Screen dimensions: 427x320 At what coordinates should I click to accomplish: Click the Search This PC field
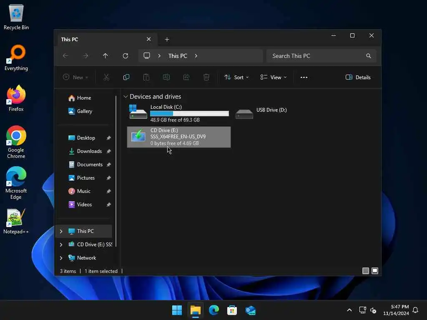coord(322,56)
